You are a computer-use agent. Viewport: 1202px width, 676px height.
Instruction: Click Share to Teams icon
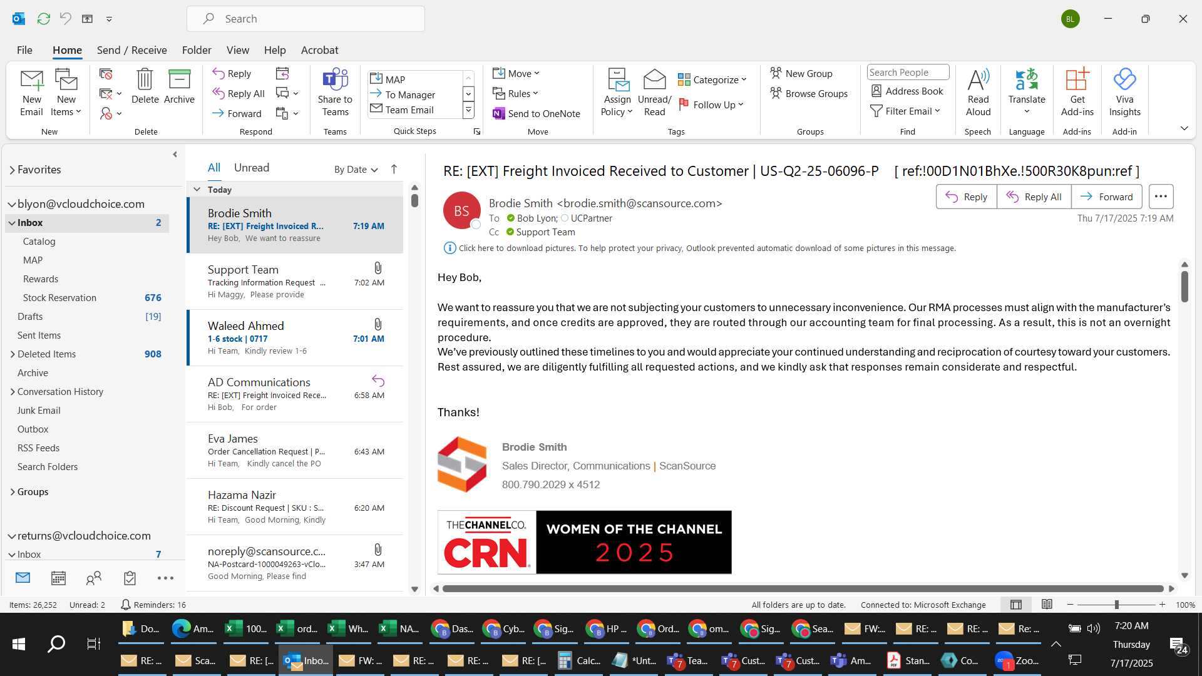pyautogui.click(x=335, y=79)
